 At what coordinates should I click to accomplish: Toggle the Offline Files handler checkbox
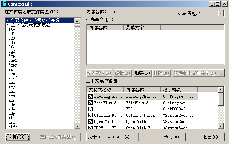click(x=91, y=115)
